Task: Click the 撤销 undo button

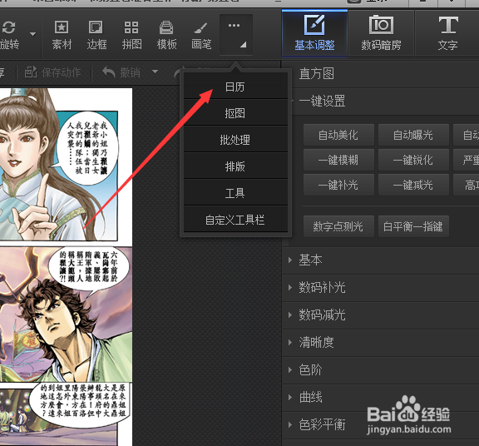Action: tap(121, 72)
